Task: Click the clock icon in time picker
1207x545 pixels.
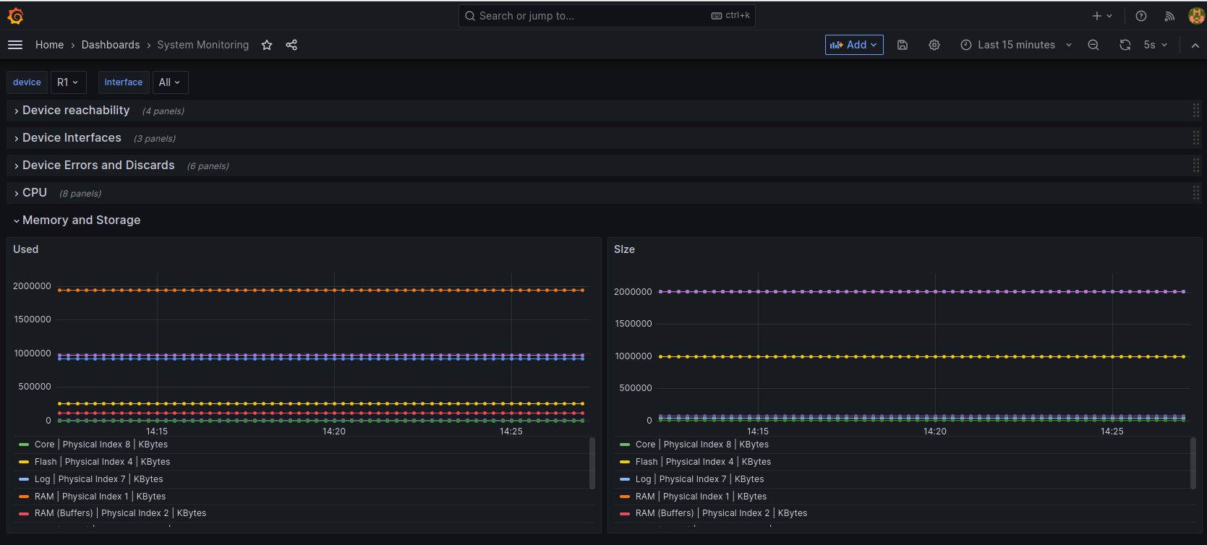Action: [966, 45]
